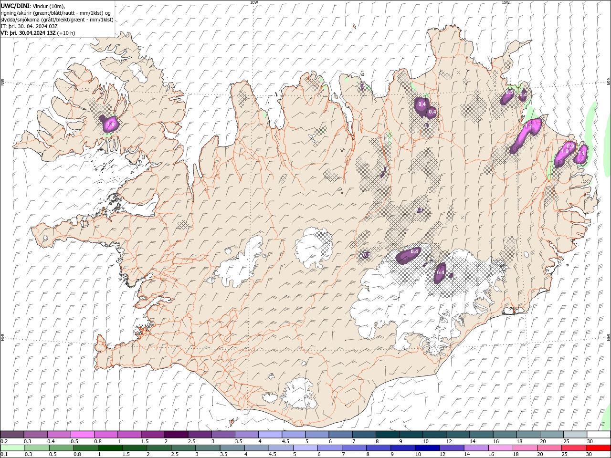The width and height of the screenshot is (611, 458).
Task: Pick the purple-row swatch between 3 and 3.5
Action: point(223,435)
